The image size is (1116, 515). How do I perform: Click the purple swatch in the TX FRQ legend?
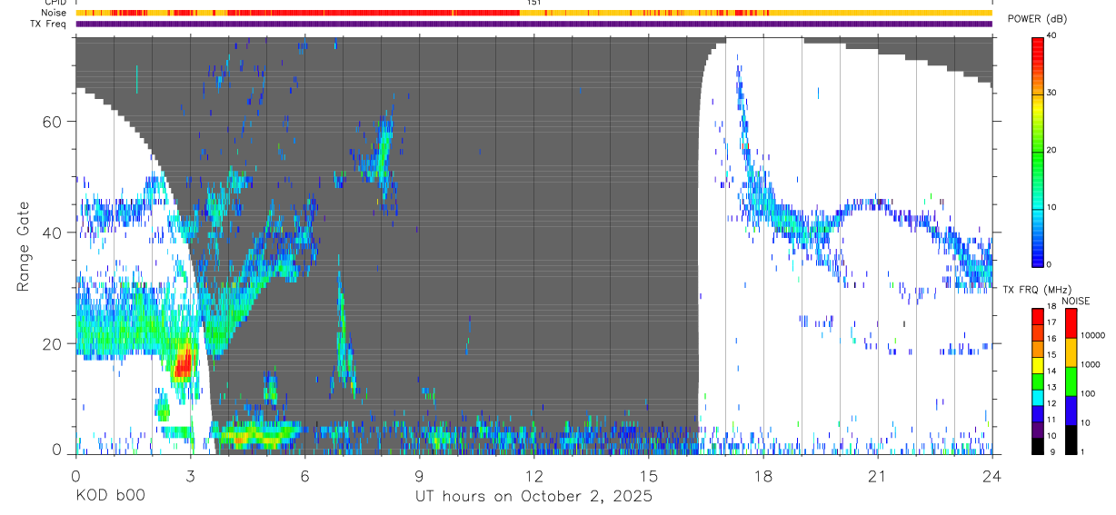click(1037, 428)
